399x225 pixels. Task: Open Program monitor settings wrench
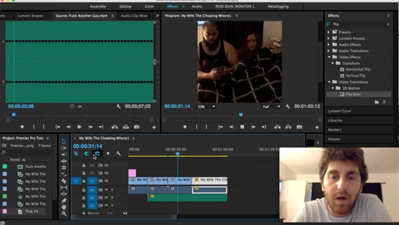click(x=288, y=106)
